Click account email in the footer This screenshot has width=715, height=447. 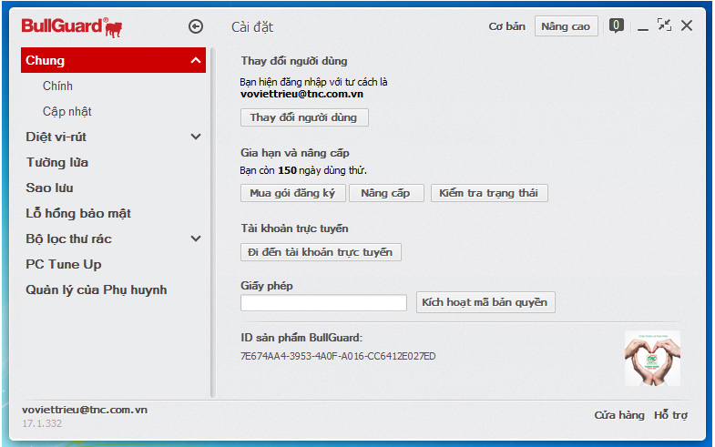pos(85,410)
